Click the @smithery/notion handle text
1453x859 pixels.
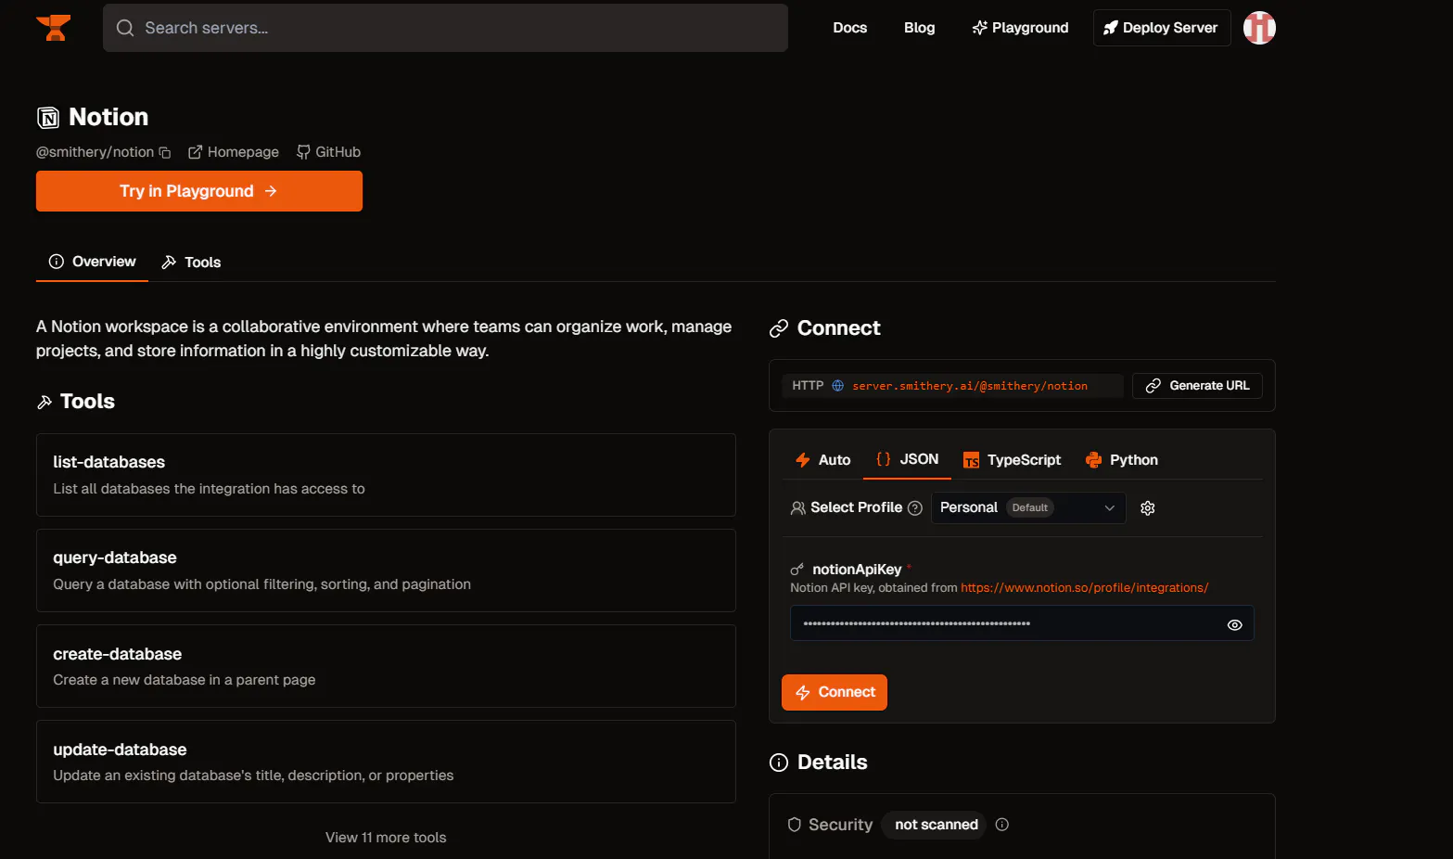pos(95,152)
